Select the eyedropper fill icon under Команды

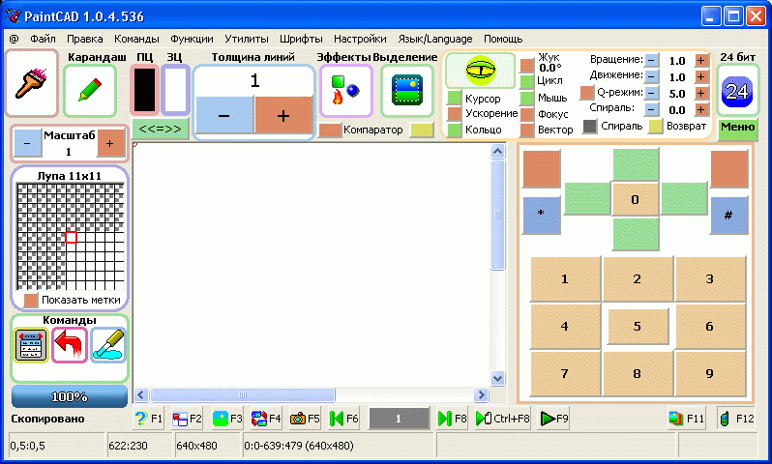[x=108, y=345]
